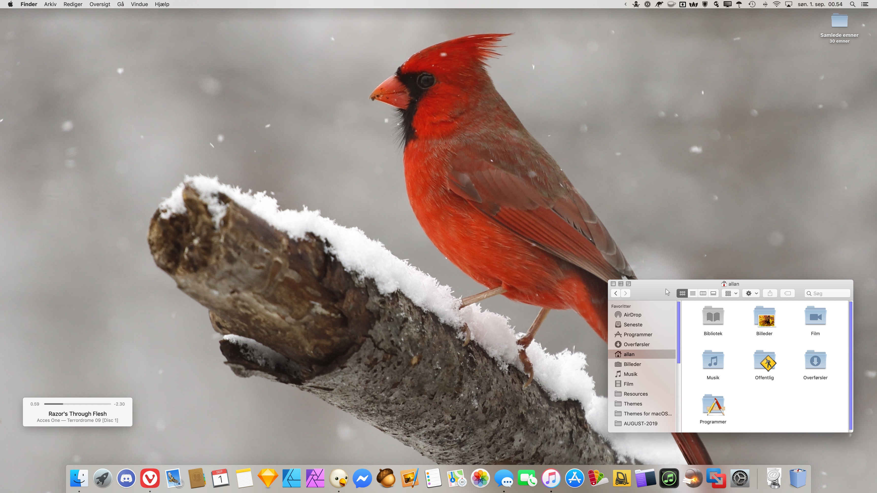Viewport: 877px width, 493px height.
Task: Select Programmer in the Favoritter sidebar
Action: coord(638,334)
